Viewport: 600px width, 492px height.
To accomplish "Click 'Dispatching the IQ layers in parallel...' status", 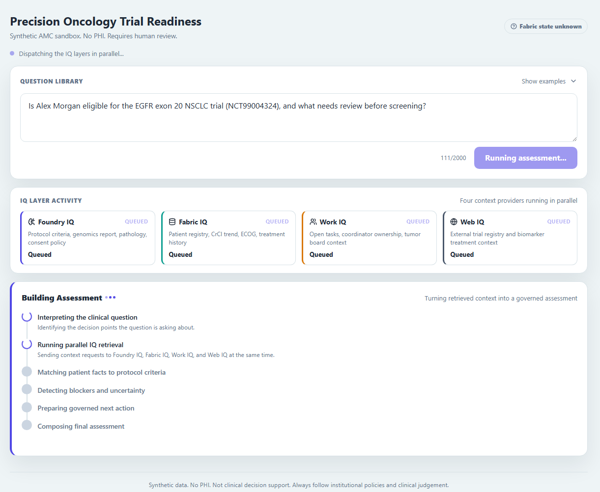I will tap(71, 54).
